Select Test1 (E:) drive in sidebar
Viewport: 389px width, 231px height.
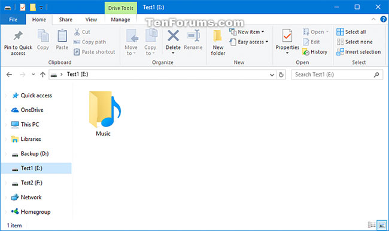37,168
